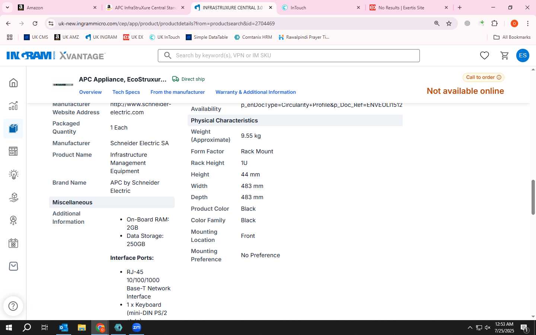536x335 pixels.
Task: Open the Chrome three-dot menu
Action: 527,23
